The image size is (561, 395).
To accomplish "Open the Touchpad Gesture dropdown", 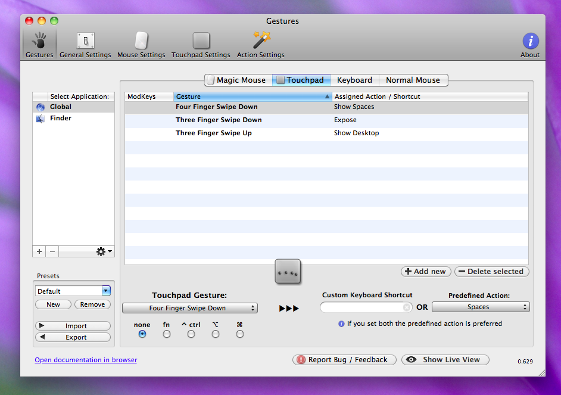I will click(189, 308).
